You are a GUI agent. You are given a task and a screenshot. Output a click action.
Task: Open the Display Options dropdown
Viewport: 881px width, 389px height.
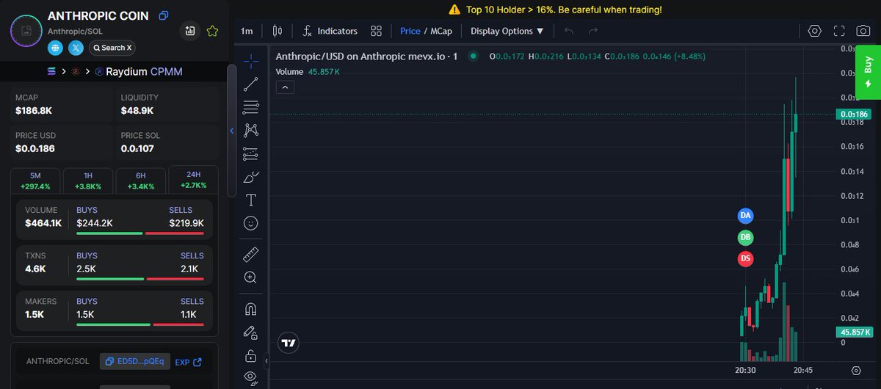(x=507, y=31)
